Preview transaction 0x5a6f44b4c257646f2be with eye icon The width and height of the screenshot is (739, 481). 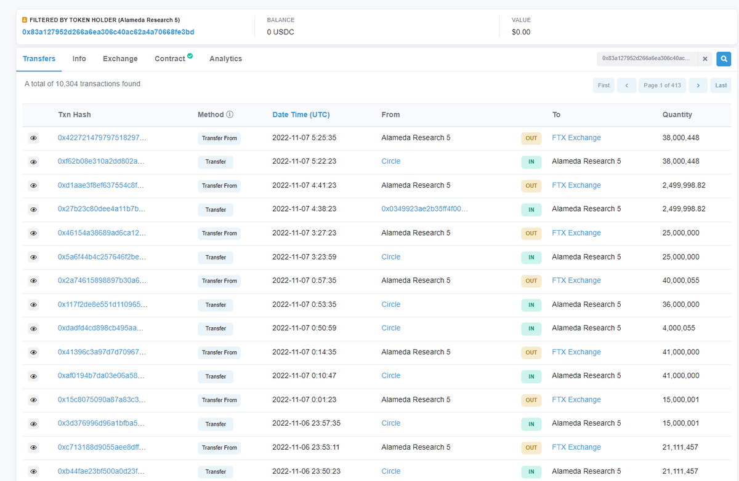pos(33,257)
